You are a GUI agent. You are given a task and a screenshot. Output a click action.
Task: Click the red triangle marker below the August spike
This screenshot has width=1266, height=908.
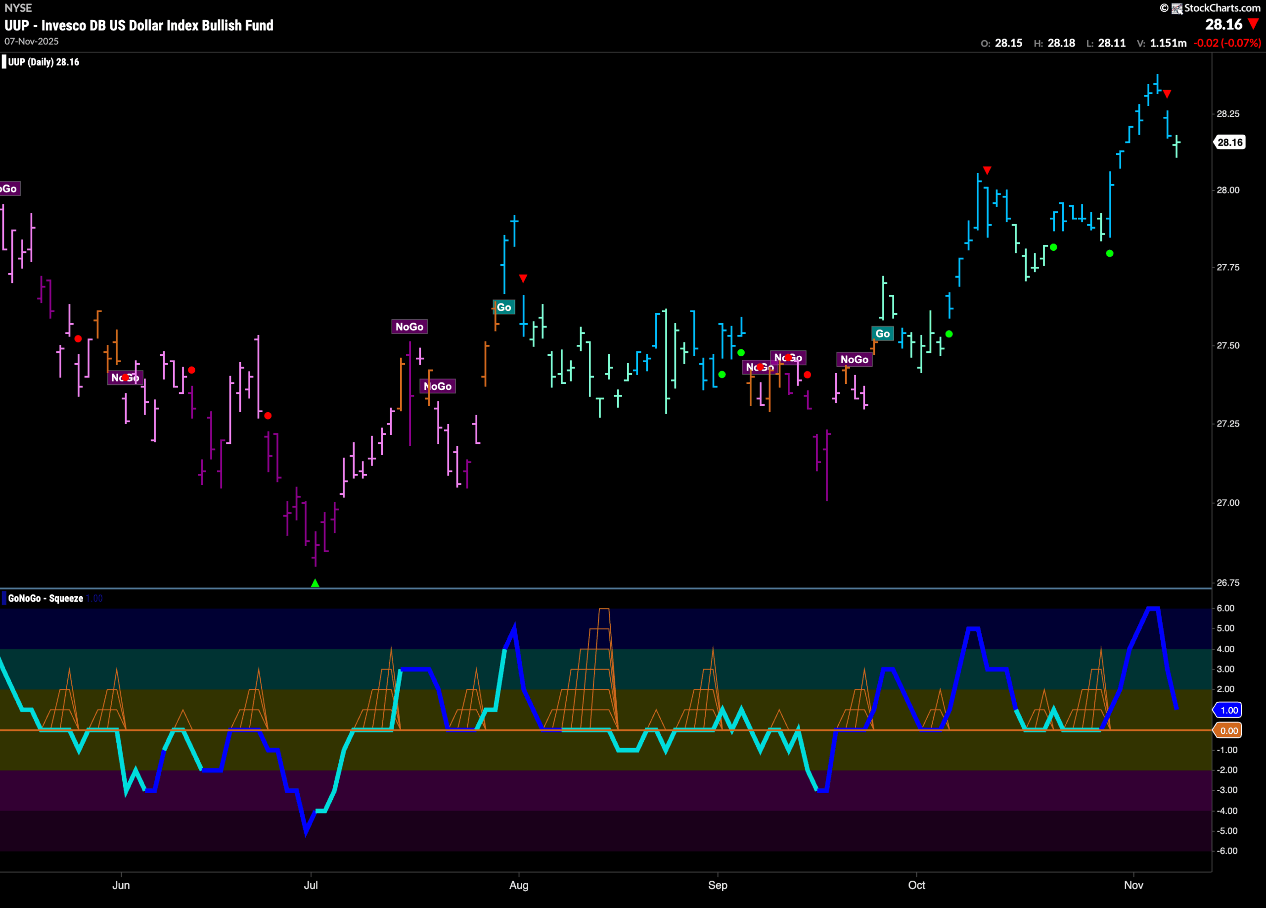523,278
